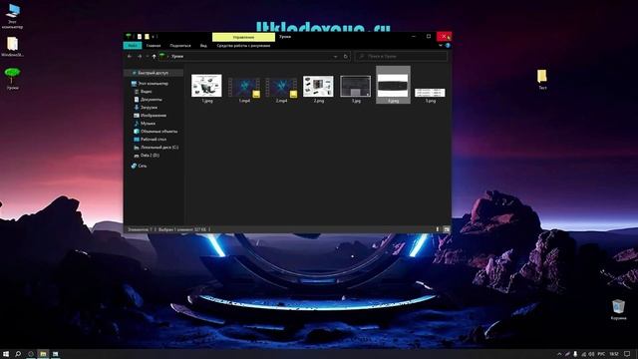Click the Управление contextual tab header
The image size is (638, 359).
(x=243, y=37)
